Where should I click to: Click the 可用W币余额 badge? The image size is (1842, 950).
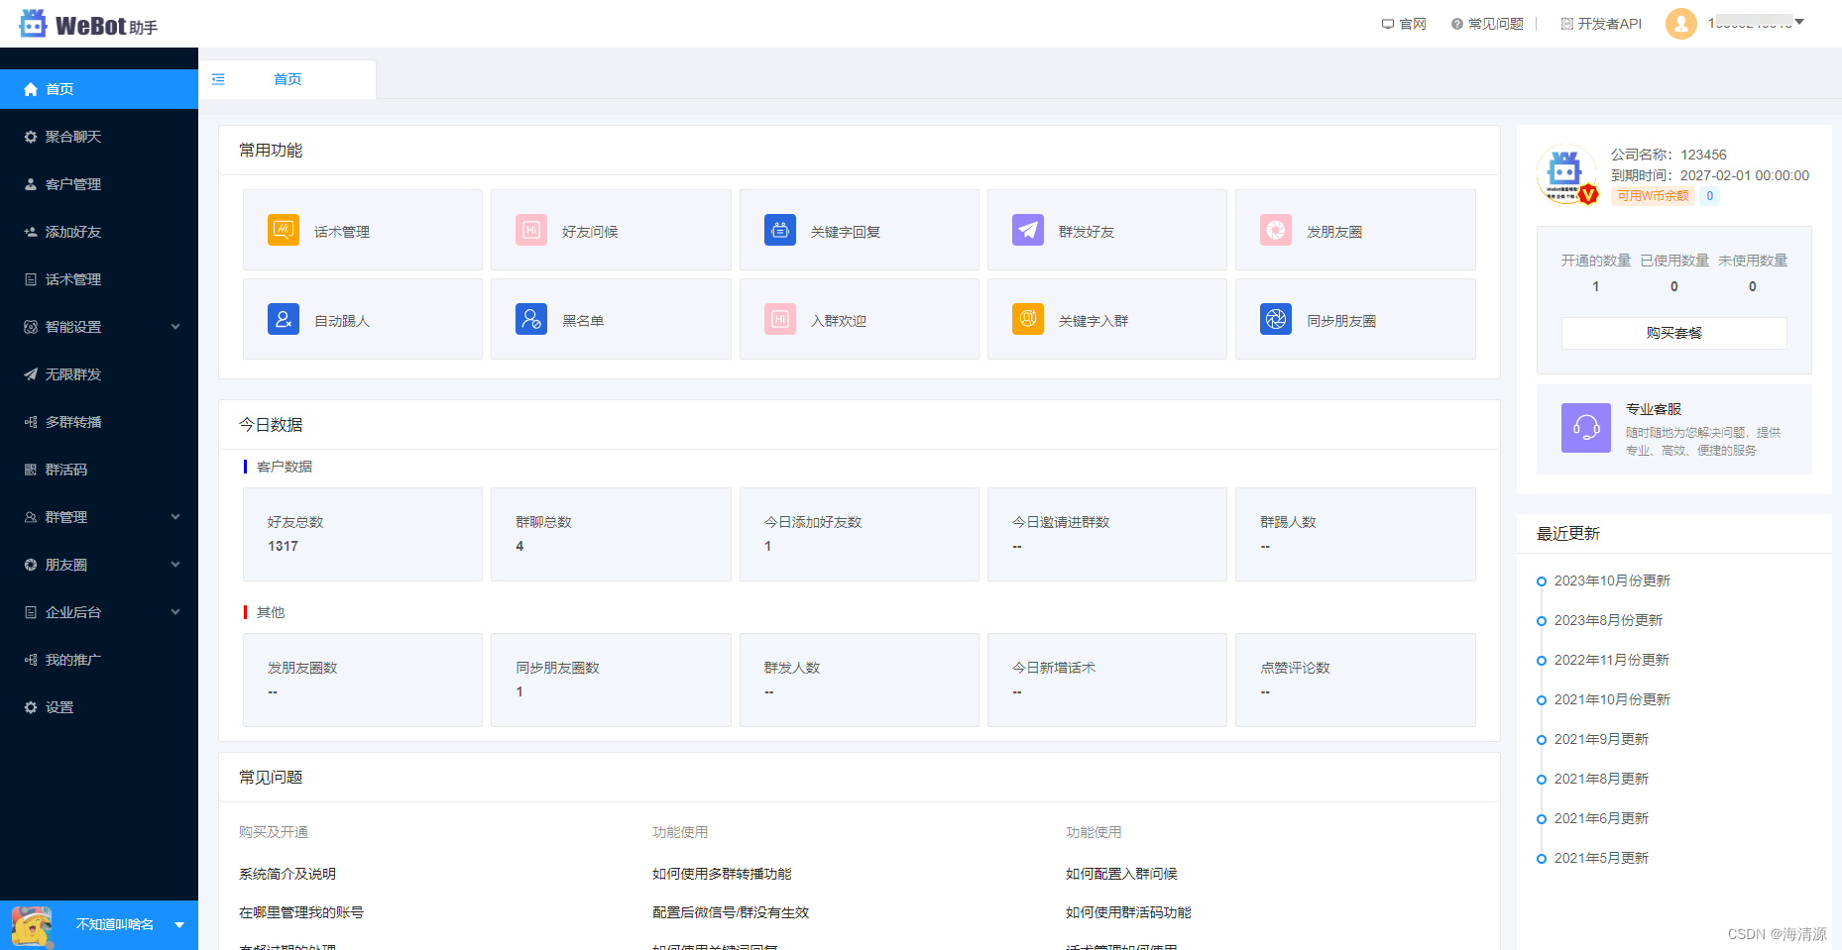pyautogui.click(x=1653, y=196)
